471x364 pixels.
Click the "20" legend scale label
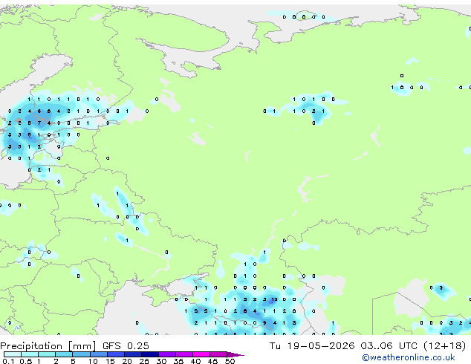(127, 361)
